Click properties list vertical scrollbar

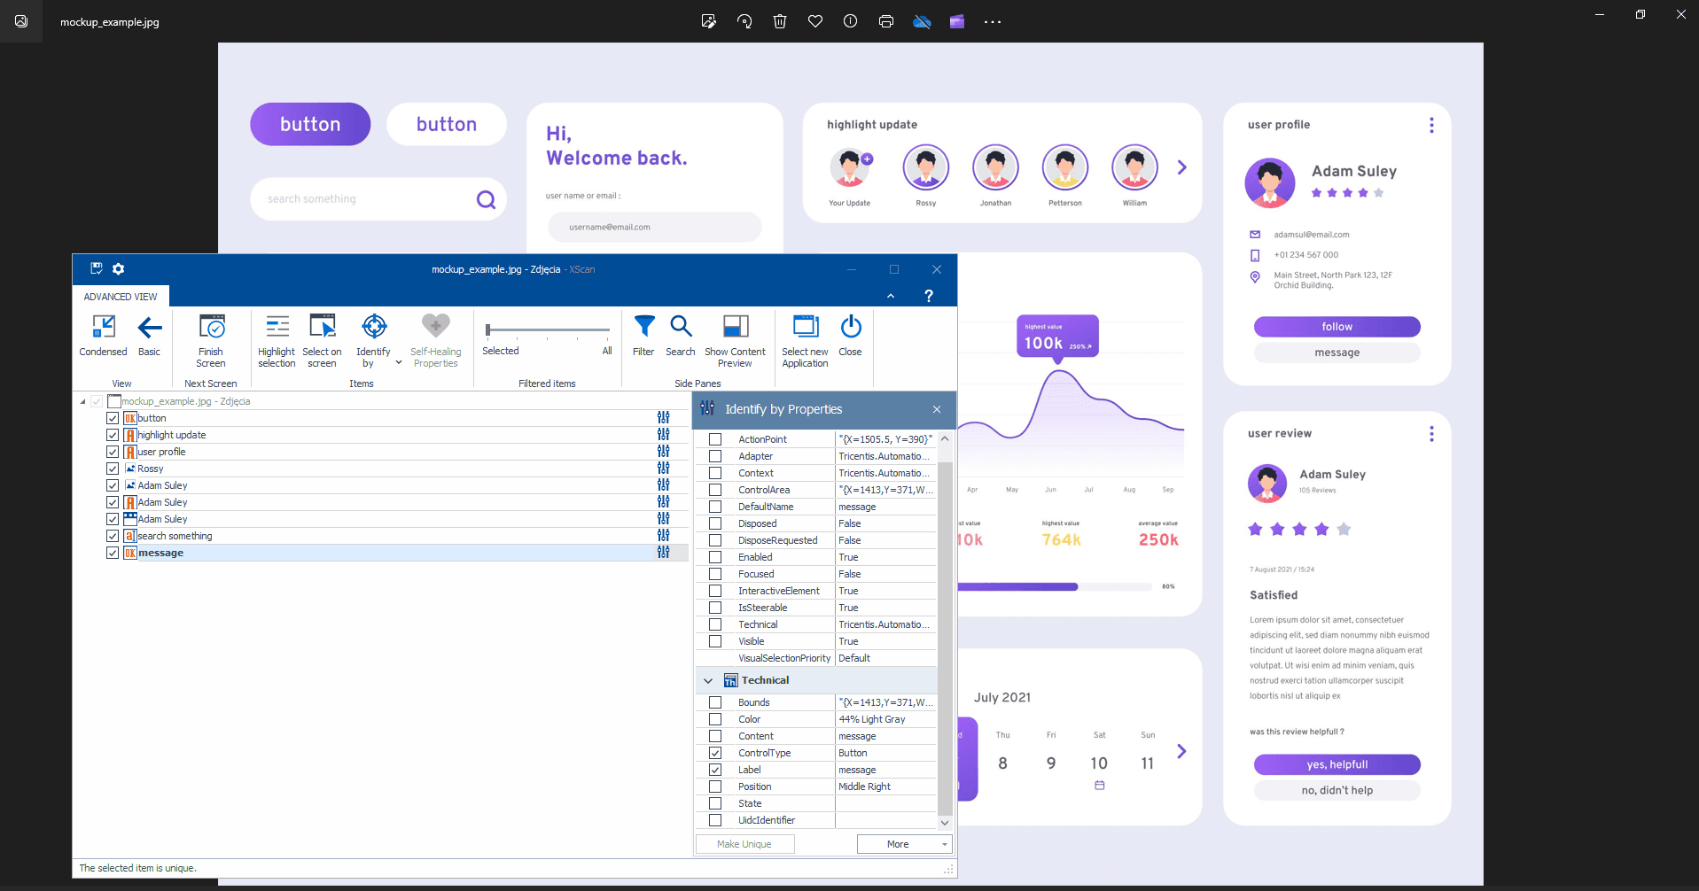tap(945, 638)
